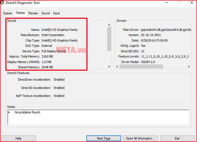This screenshot has height=142, width=197.
Task: Click DAC Type value Internal
Action: (x=47, y=46)
